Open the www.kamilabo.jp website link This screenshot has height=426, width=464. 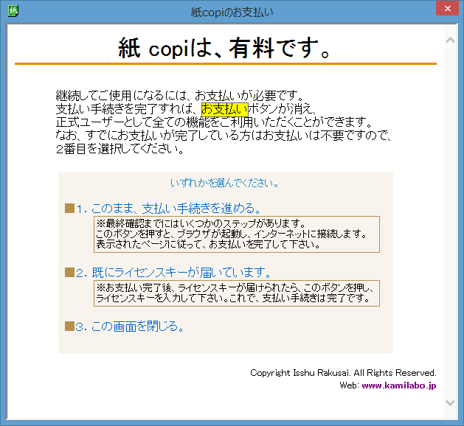coord(398,385)
